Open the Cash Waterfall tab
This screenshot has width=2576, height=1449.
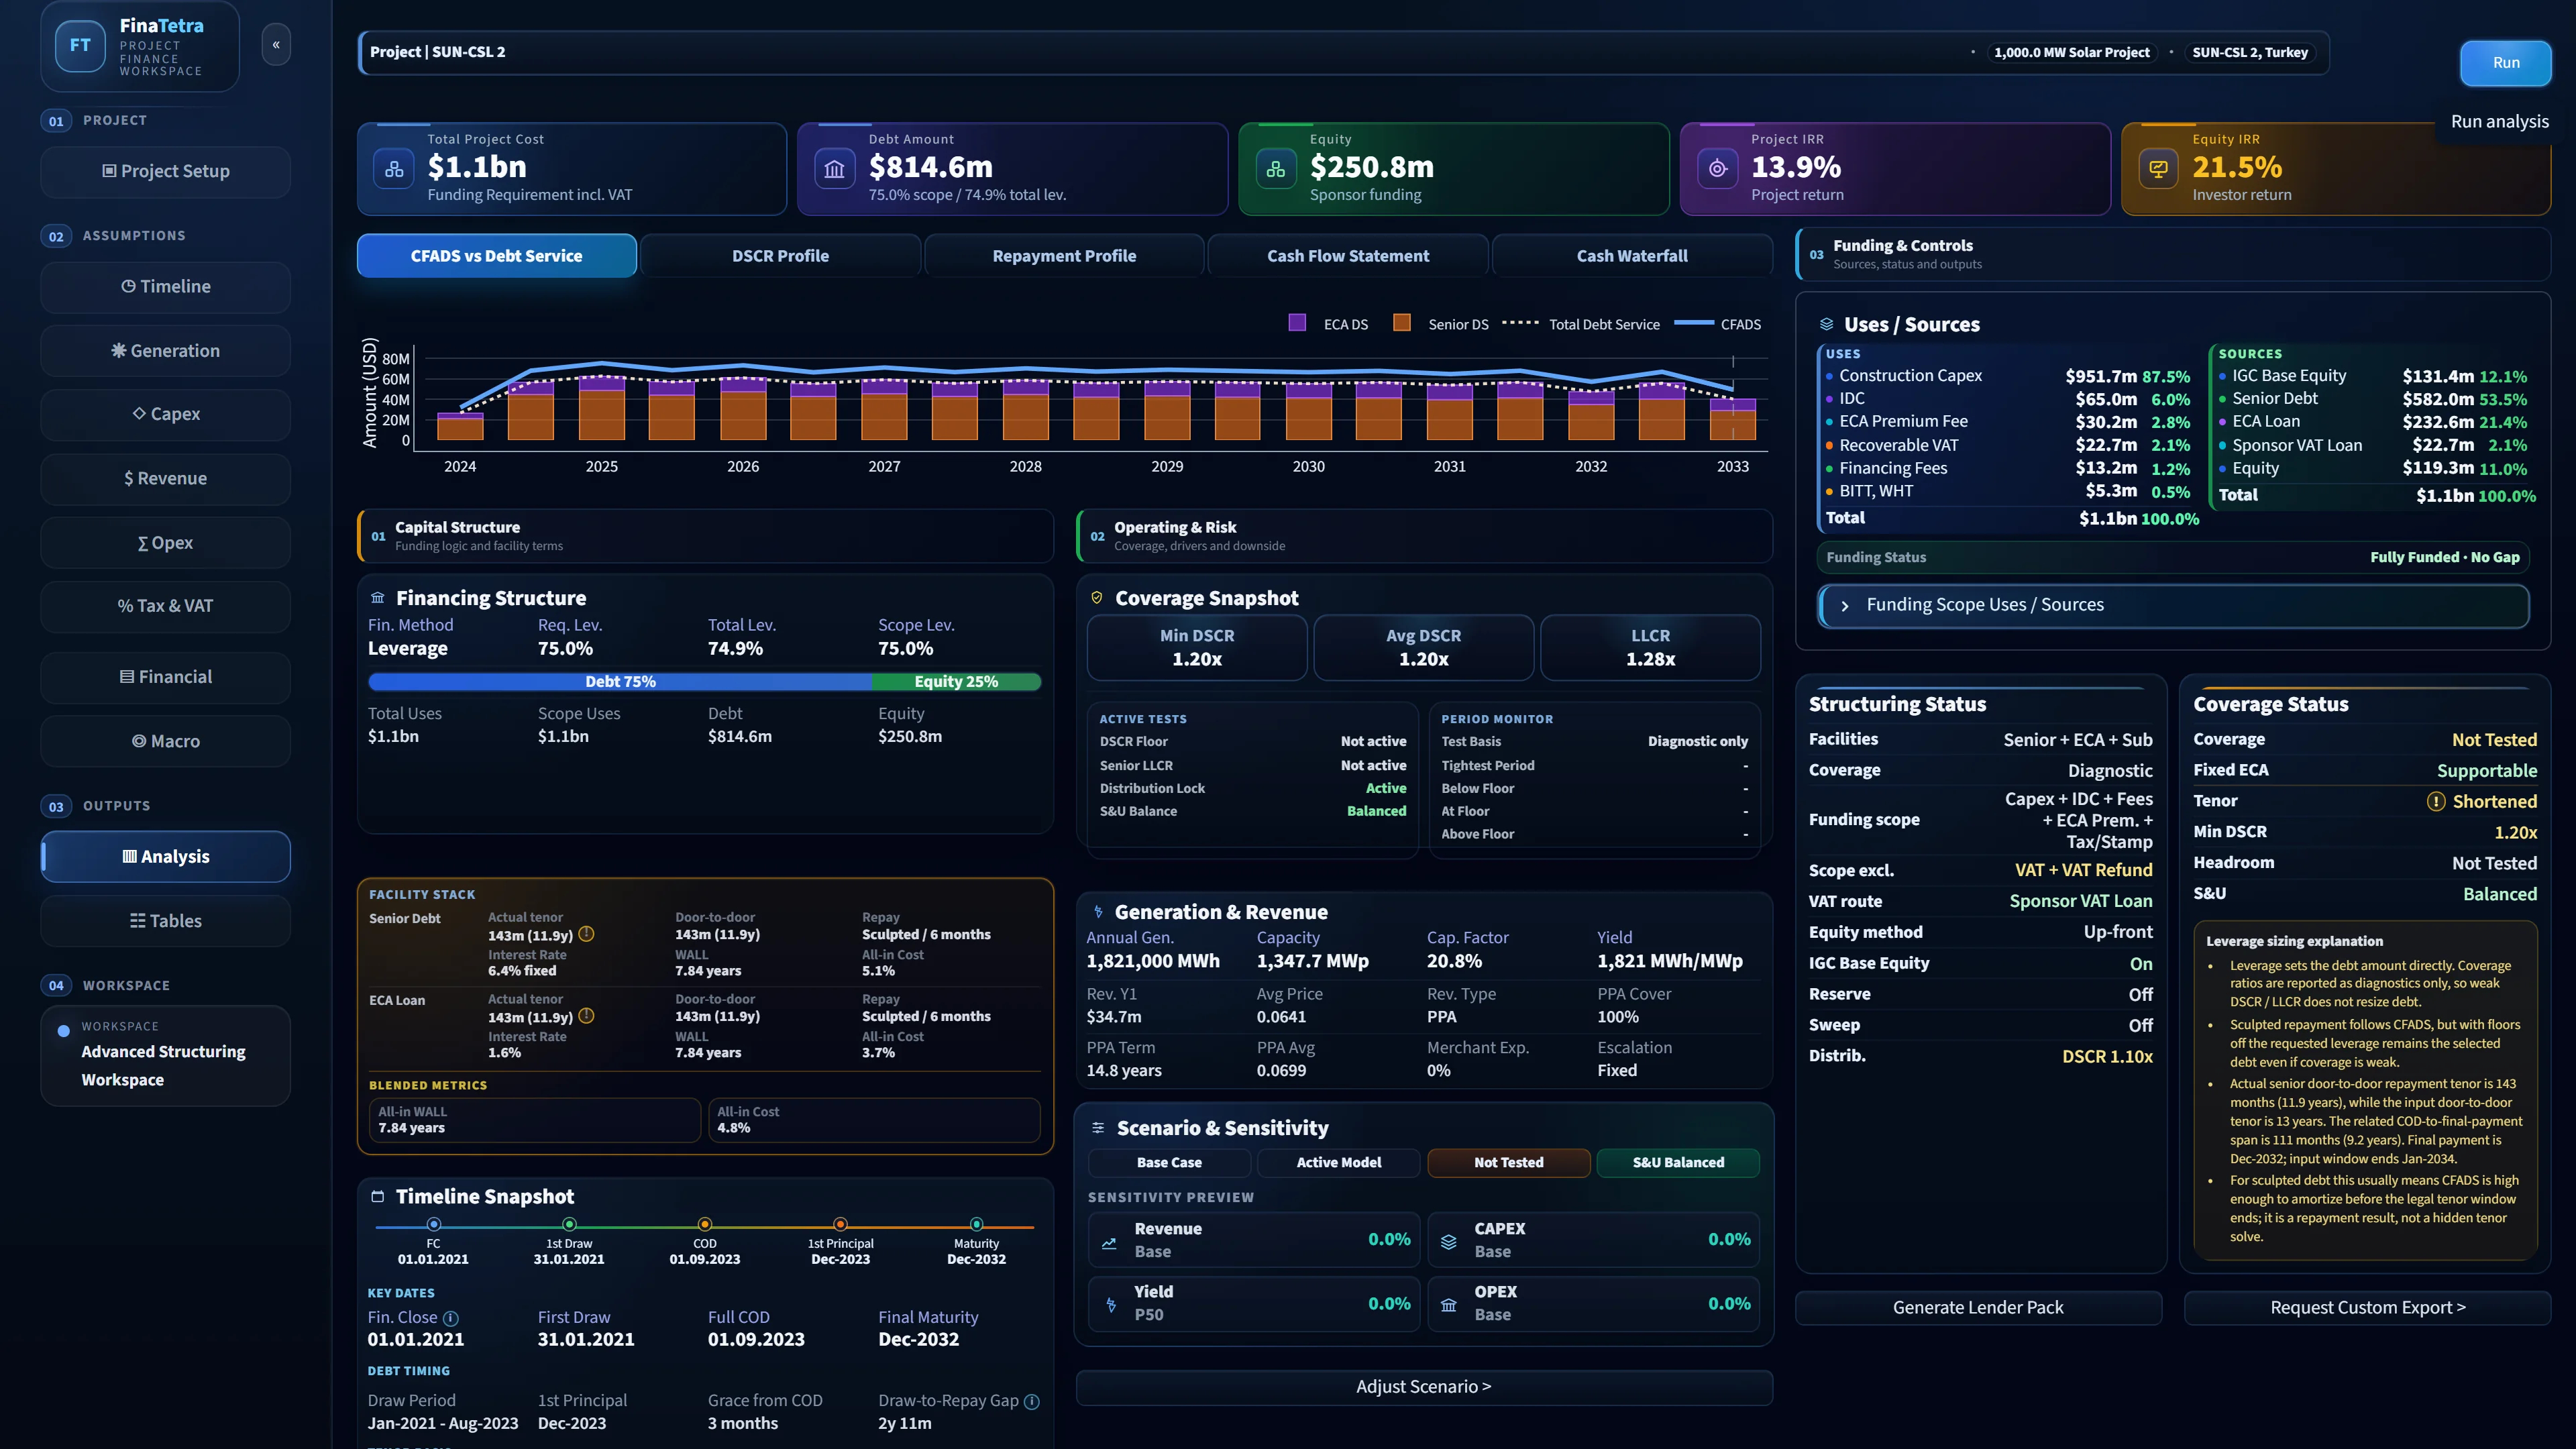coord(1632,256)
